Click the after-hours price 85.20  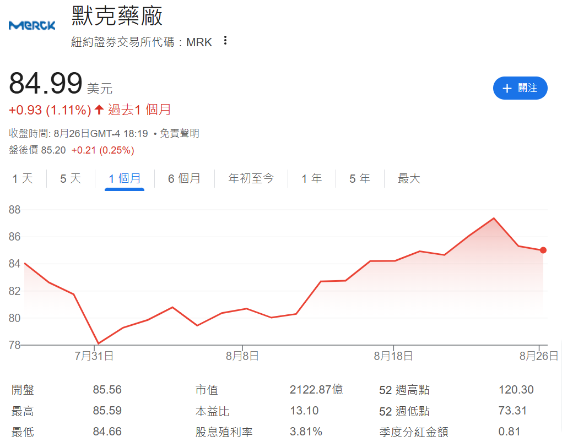[x=53, y=150]
